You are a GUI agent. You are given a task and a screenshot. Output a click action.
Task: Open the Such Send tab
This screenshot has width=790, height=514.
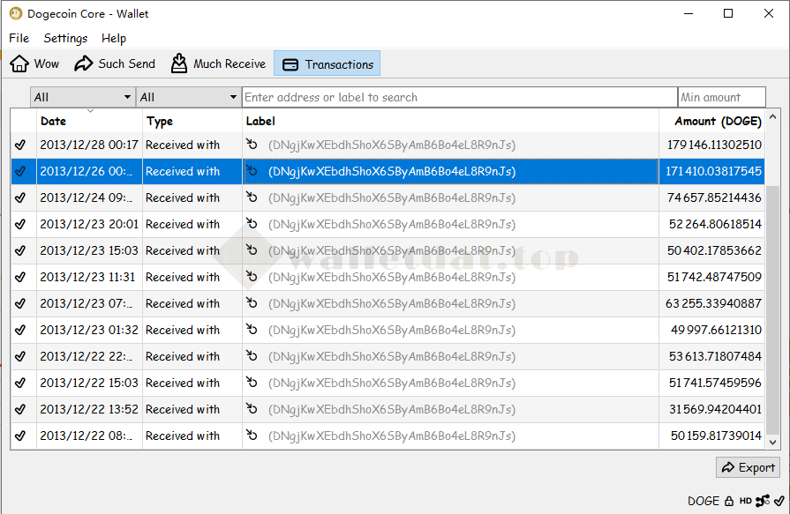[x=115, y=63]
